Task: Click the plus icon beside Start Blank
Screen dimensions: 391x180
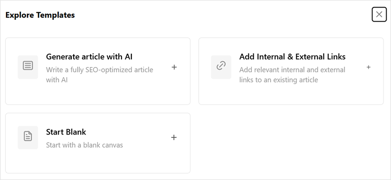Action: click(174, 137)
